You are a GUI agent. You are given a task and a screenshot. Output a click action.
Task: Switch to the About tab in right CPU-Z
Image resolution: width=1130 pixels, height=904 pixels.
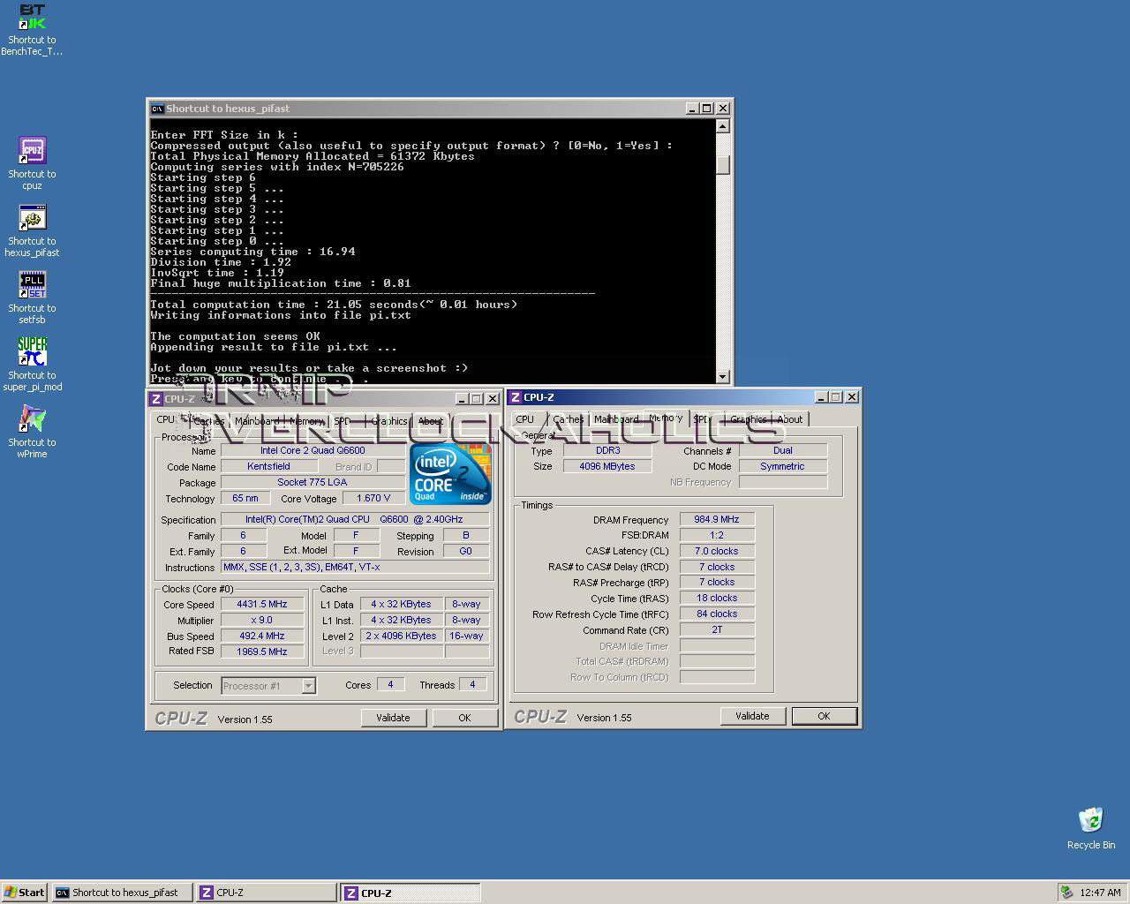789,419
